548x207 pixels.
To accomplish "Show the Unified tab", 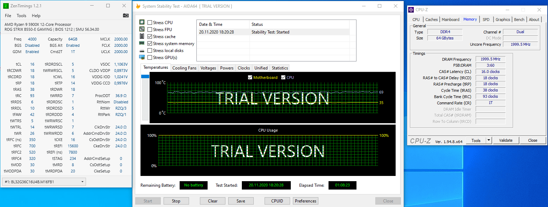I will point(261,68).
